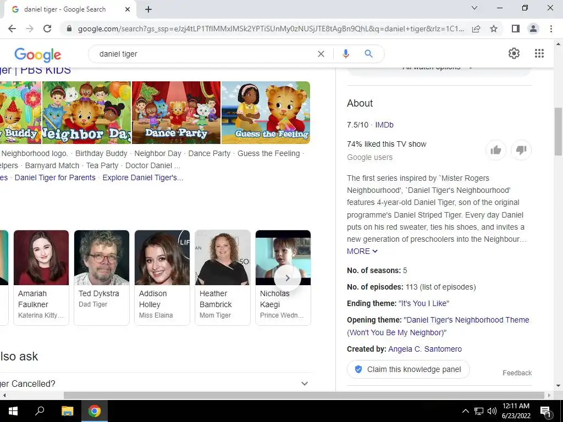This screenshot has height=422, width=563.
Task: Open the IMDb rating link
Action: click(x=384, y=125)
